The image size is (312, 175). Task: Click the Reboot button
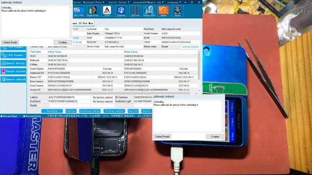point(147,111)
